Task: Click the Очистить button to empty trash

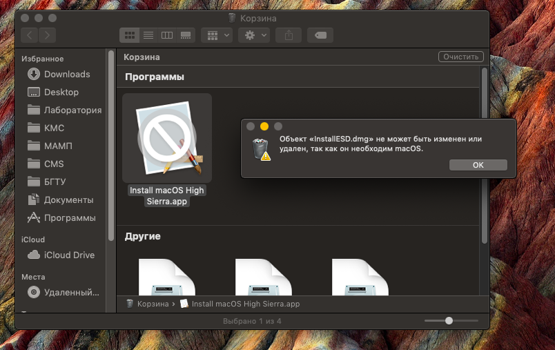Action: (461, 57)
